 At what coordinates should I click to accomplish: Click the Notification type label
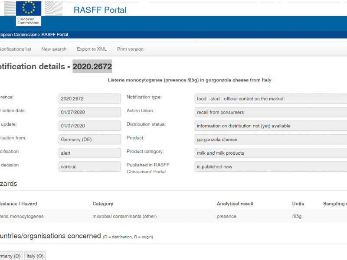click(x=144, y=97)
